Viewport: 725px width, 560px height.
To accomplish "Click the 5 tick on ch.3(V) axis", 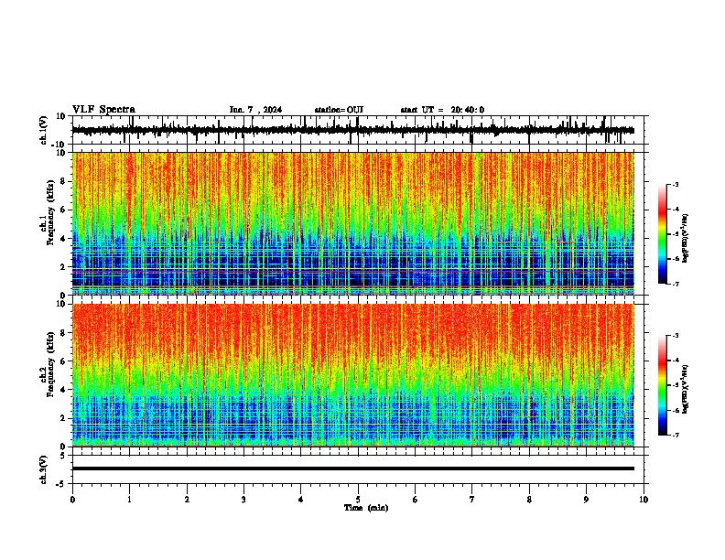I will [x=63, y=455].
